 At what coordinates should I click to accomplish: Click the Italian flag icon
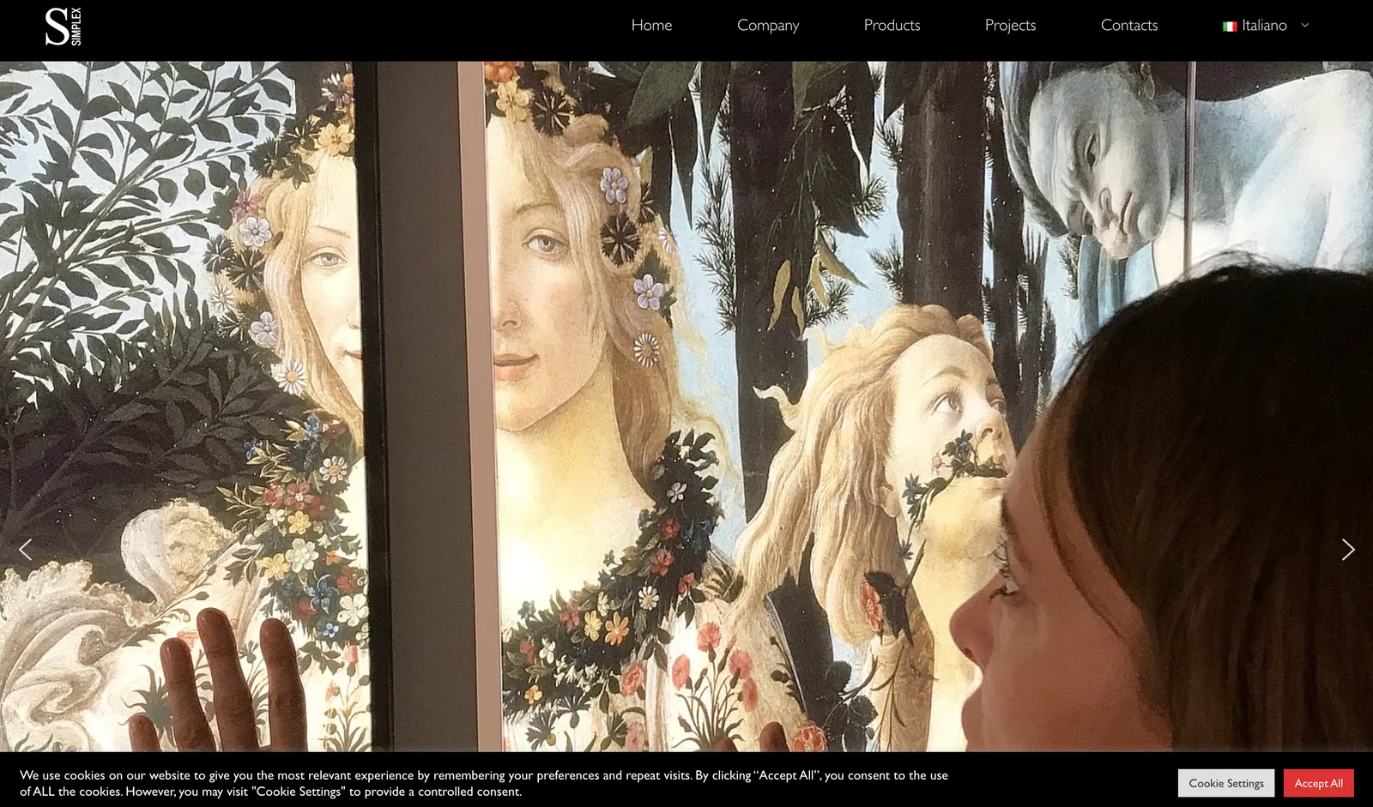(1230, 26)
